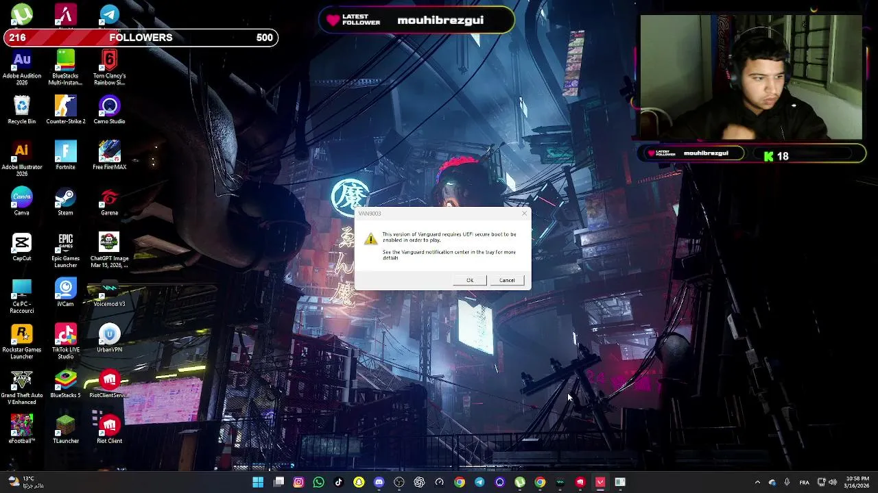Select the CapCut desktop icon
The height and width of the screenshot is (493, 878).
click(x=22, y=247)
